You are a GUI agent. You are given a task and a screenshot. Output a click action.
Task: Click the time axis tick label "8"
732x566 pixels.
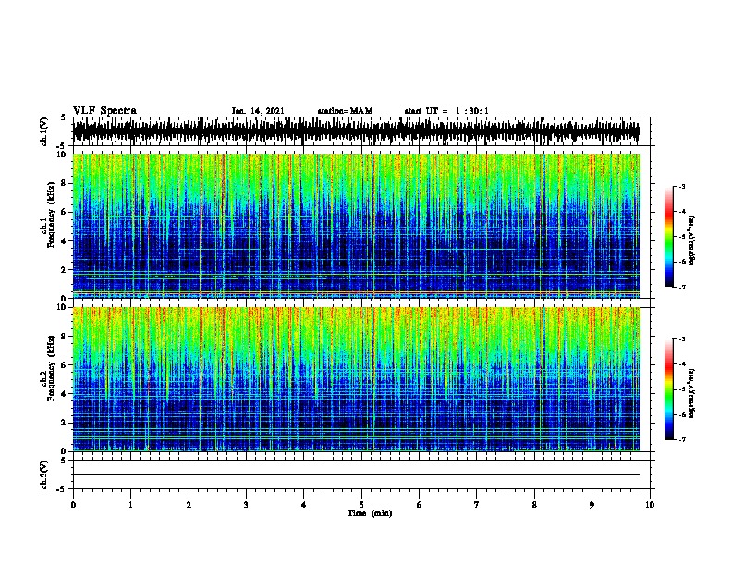point(534,505)
